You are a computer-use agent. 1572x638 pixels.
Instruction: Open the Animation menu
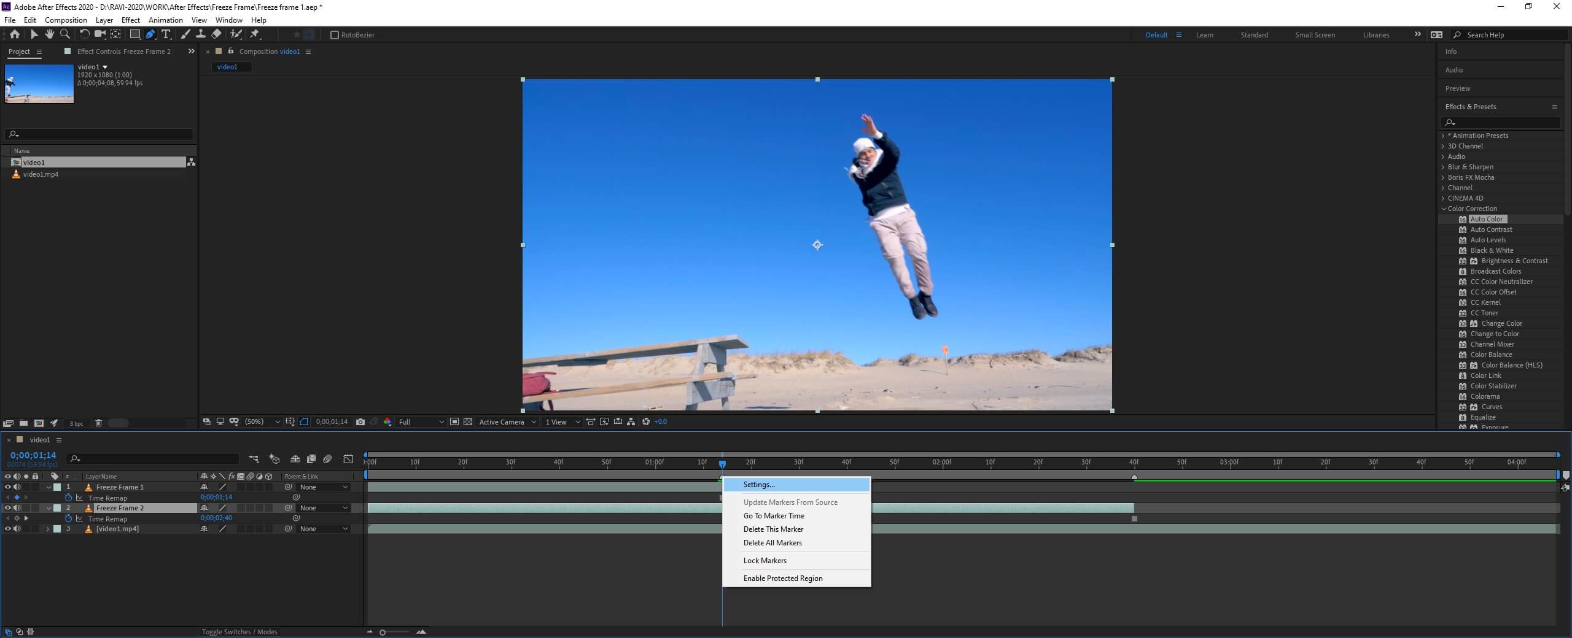165,20
